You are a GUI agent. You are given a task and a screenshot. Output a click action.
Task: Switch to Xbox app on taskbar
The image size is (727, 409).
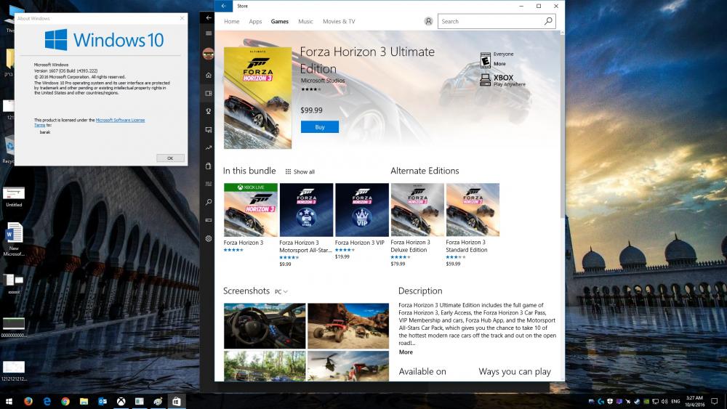[x=121, y=402]
